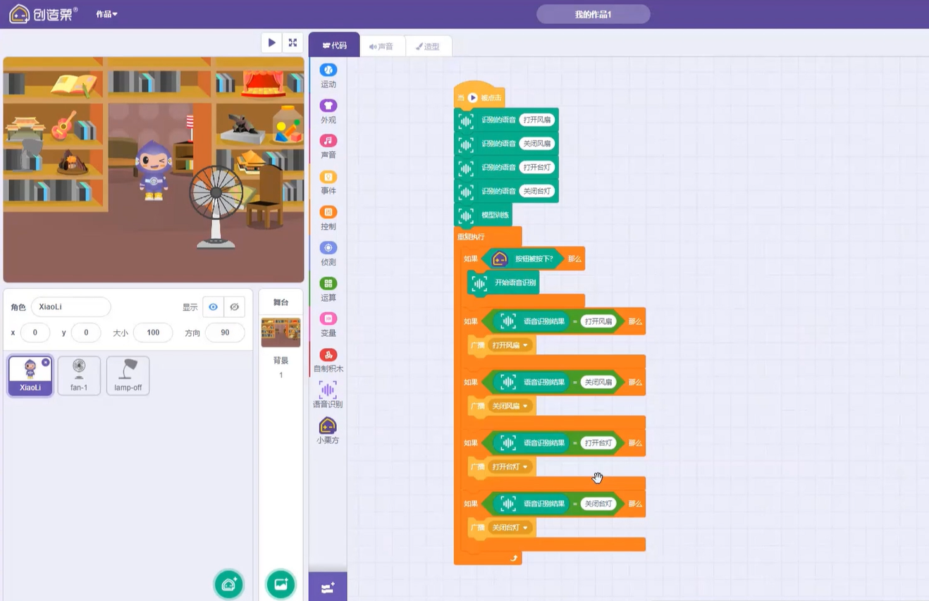Open the 语音识别 speech recognition category
The width and height of the screenshot is (929, 601).
point(328,395)
